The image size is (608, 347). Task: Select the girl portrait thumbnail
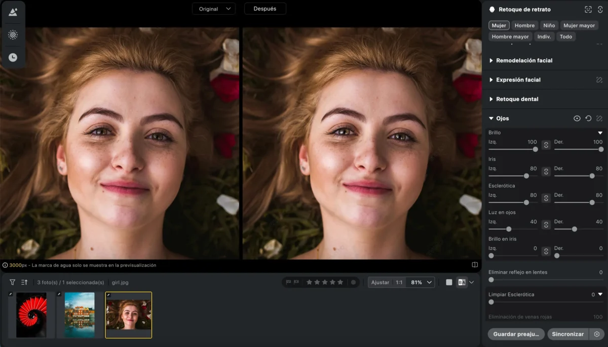(128, 315)
